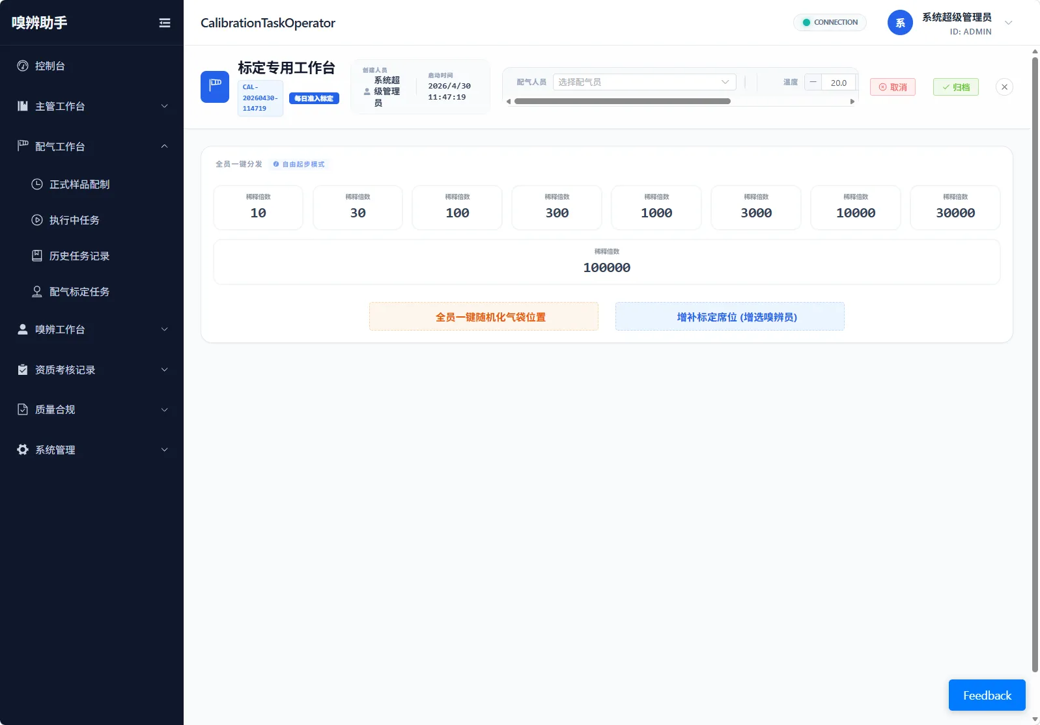Expand the 主管工作台 submenu
The image size is (1040, 725).
[x=92, y=106]
